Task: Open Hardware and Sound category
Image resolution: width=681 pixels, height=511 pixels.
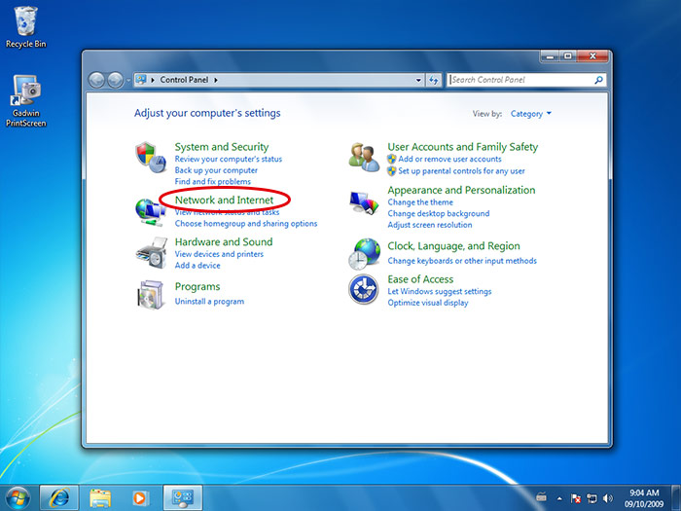Action: [224, 242]
